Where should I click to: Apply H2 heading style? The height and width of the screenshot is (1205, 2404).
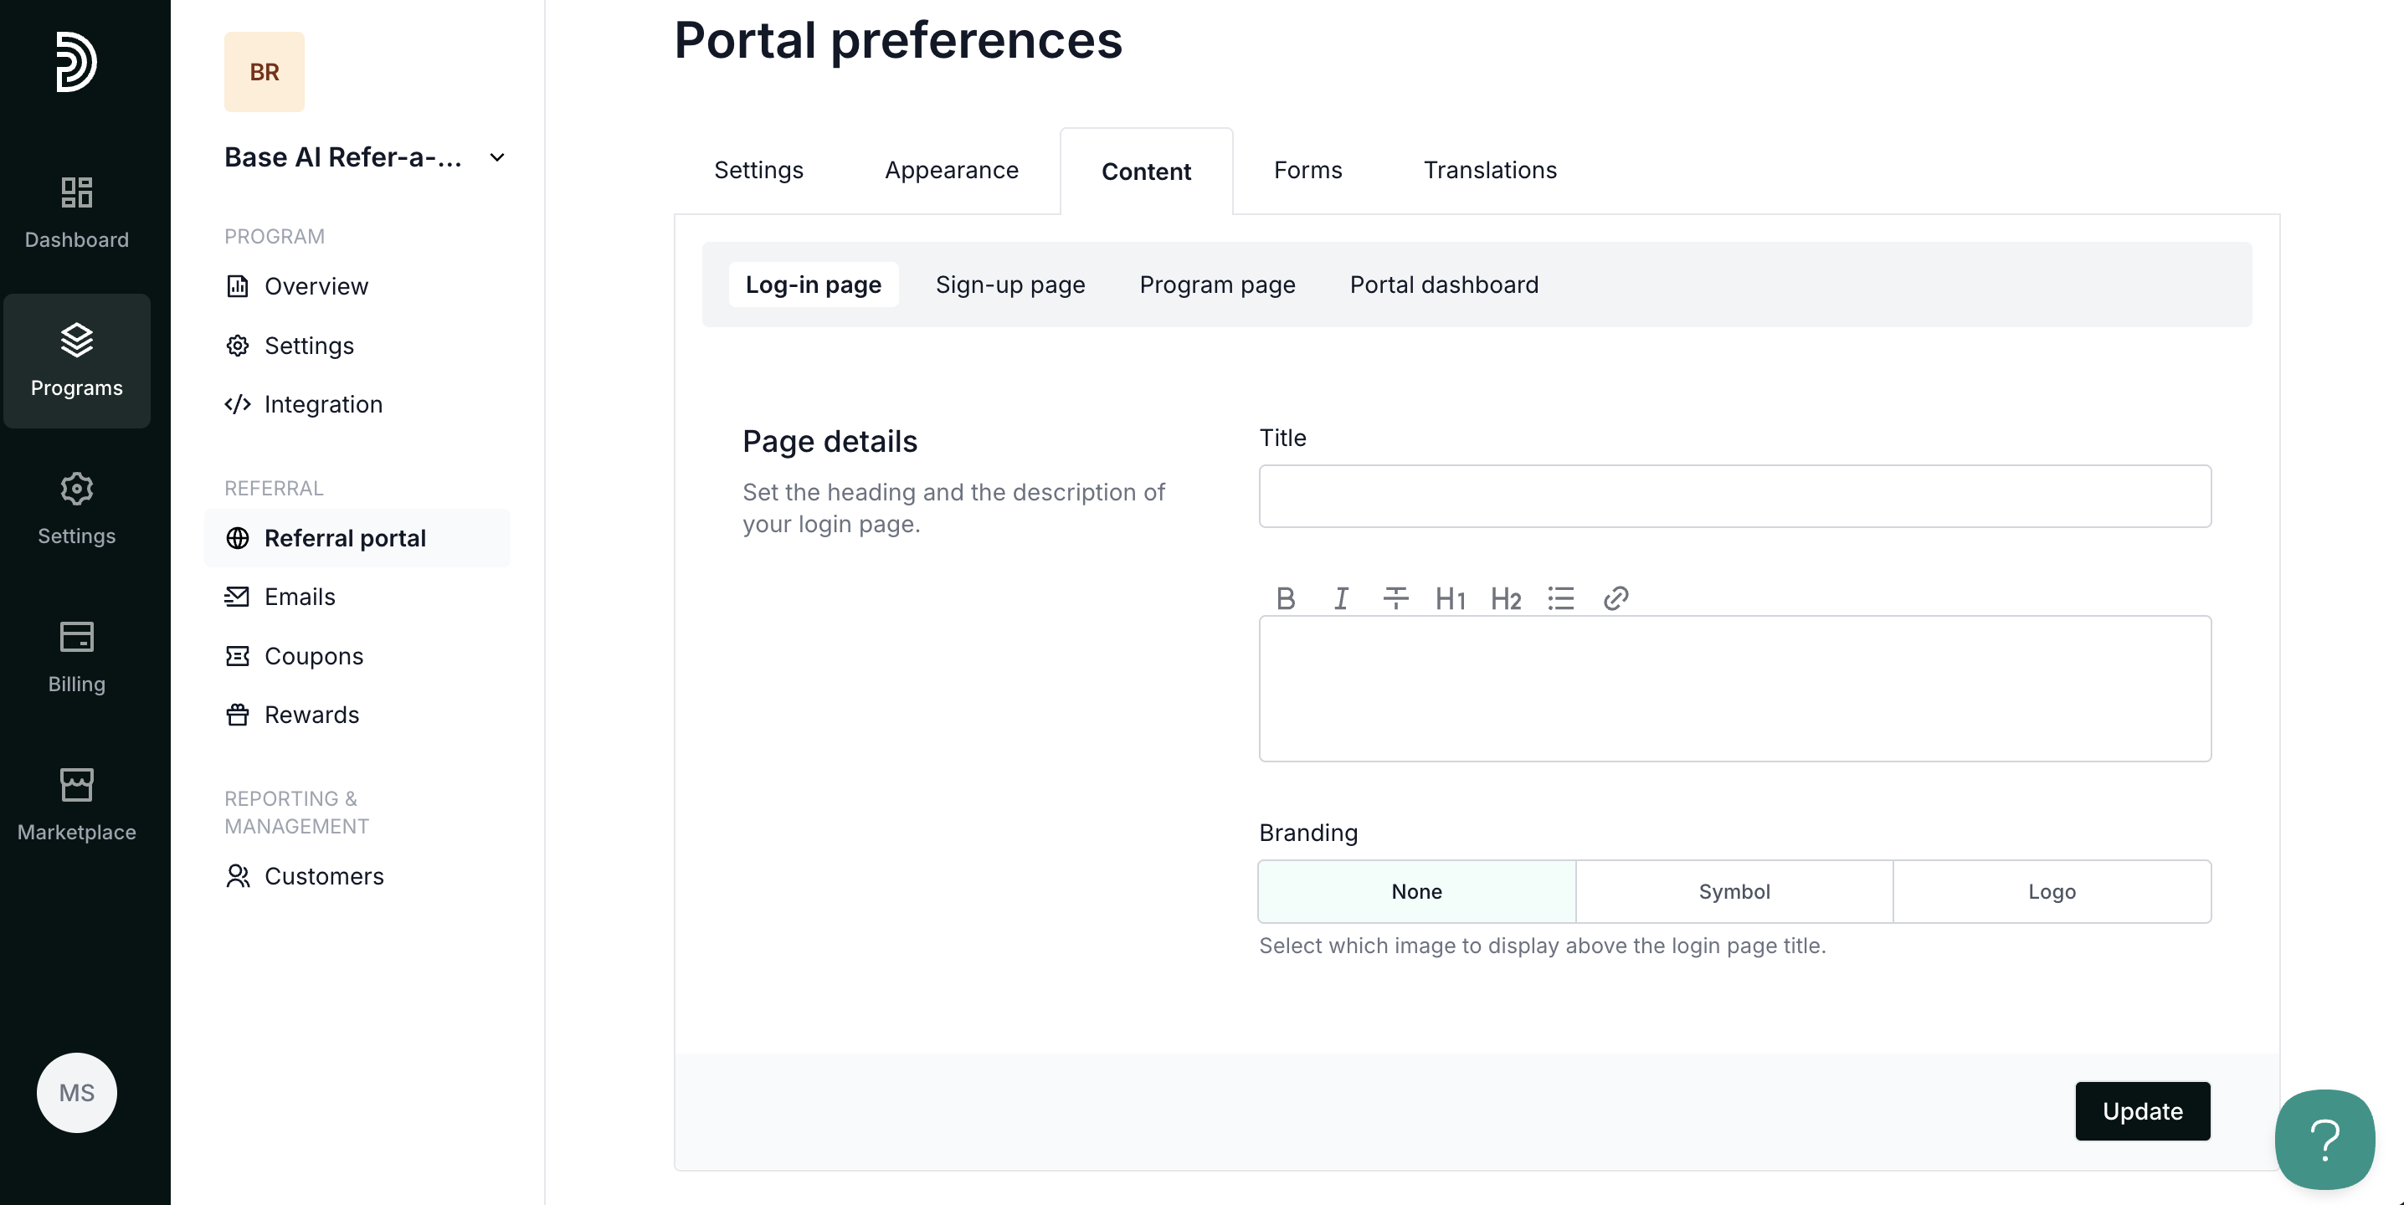click(x=1504, y=599)
